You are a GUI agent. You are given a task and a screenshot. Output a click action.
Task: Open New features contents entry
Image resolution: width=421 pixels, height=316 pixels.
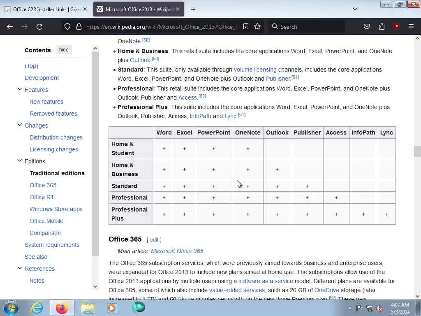[46, 102]
